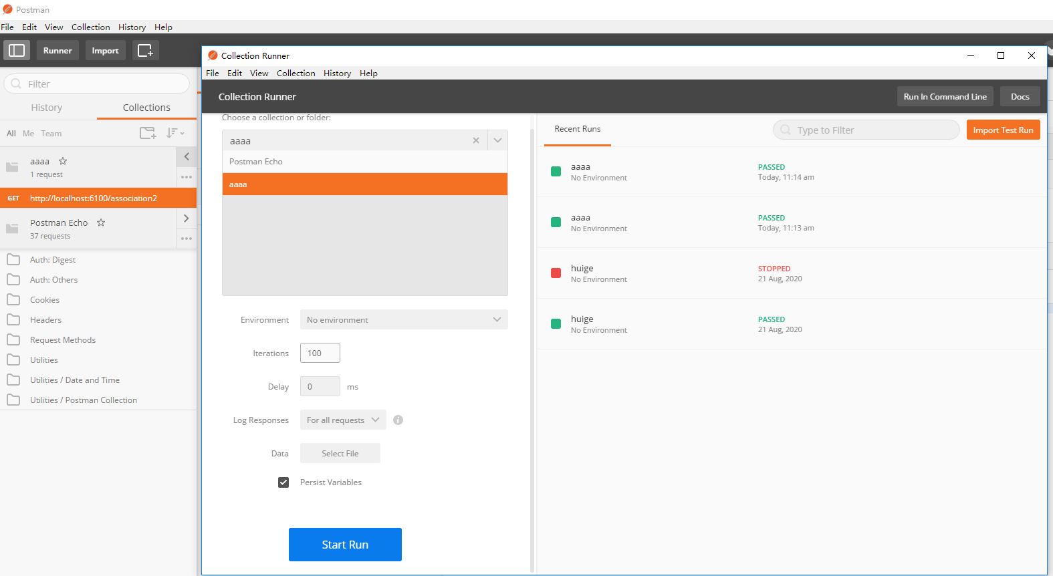Screen dimensions: 1053x576
Task: Click the Headers folder icon
Action: (13, 319)
